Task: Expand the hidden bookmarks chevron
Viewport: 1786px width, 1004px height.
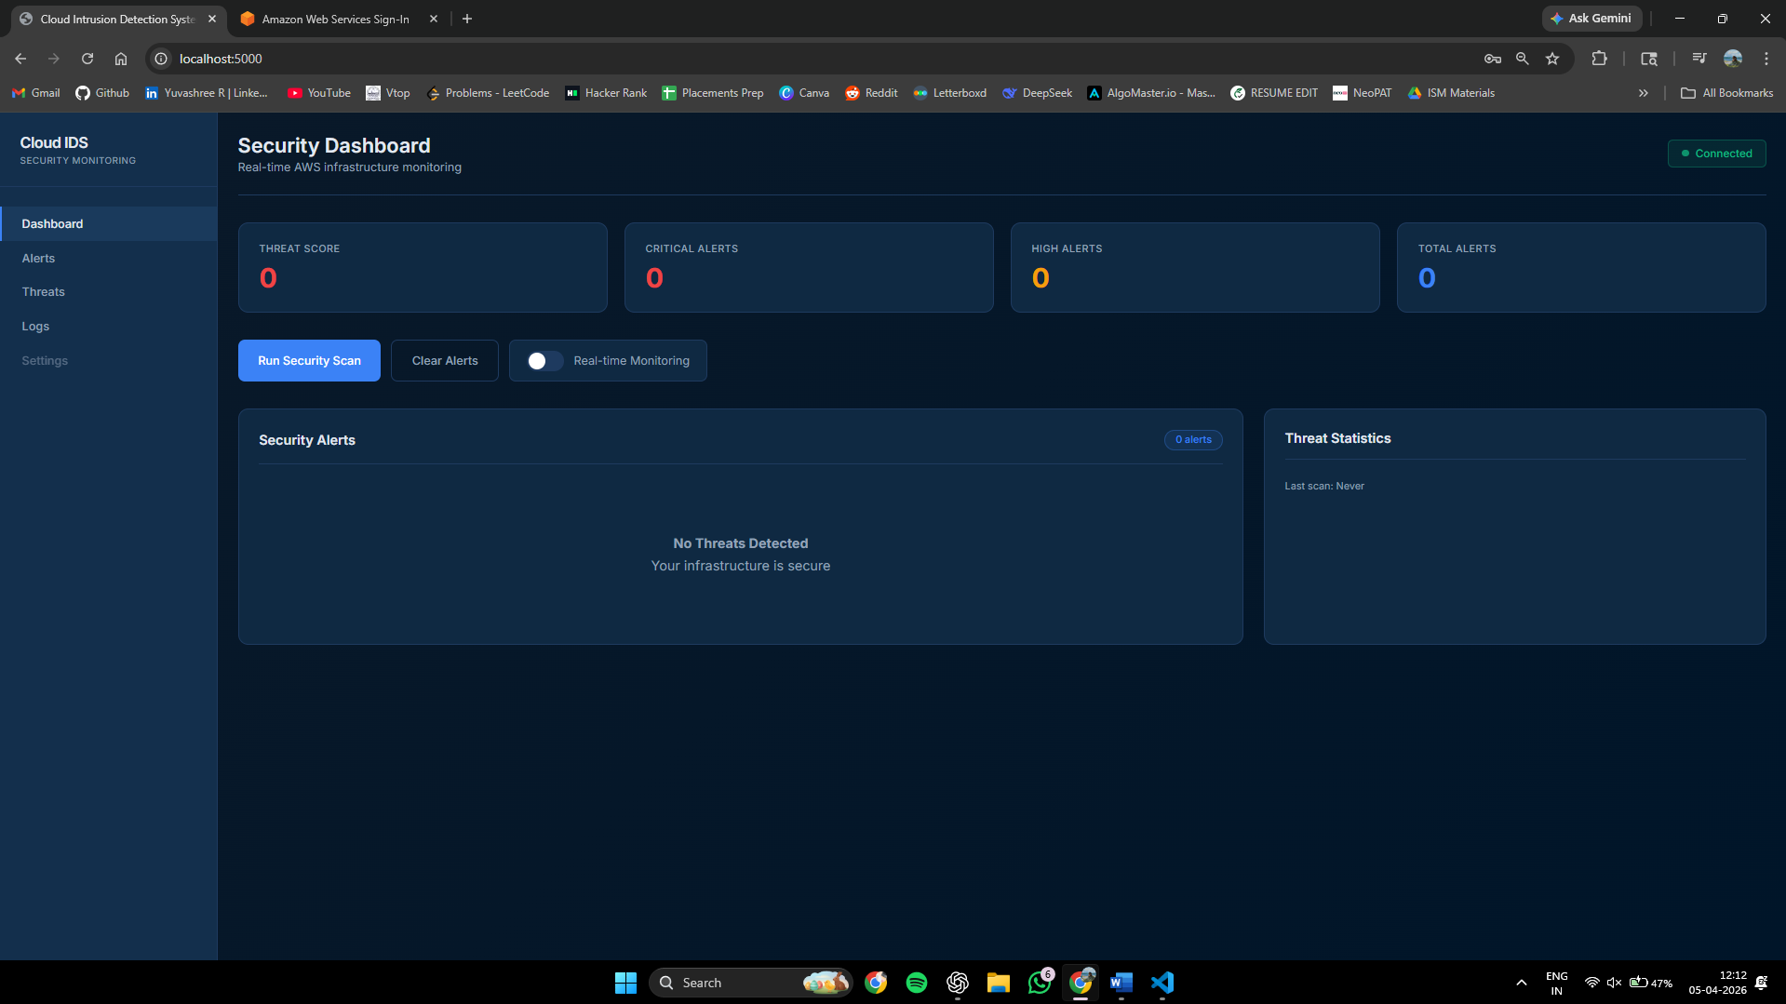Action: (1644, 93)
